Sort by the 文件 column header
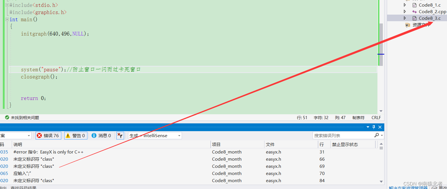The image size is (447, 189). pos(291,144)
